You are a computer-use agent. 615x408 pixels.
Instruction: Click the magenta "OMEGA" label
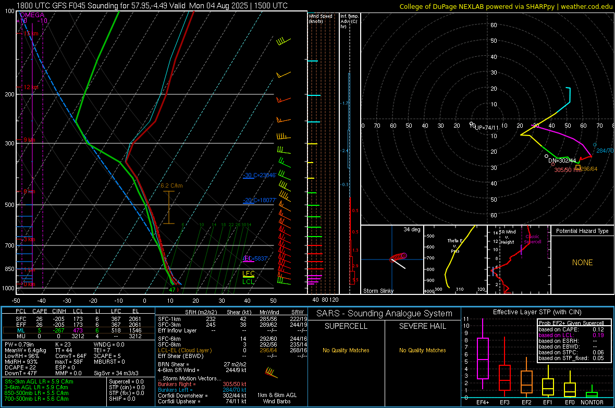pos(32,15)
